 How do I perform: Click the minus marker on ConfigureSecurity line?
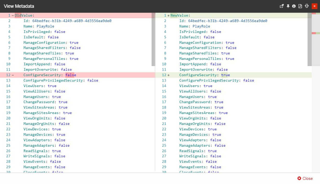pyautogui.click(x=12, y=75)
